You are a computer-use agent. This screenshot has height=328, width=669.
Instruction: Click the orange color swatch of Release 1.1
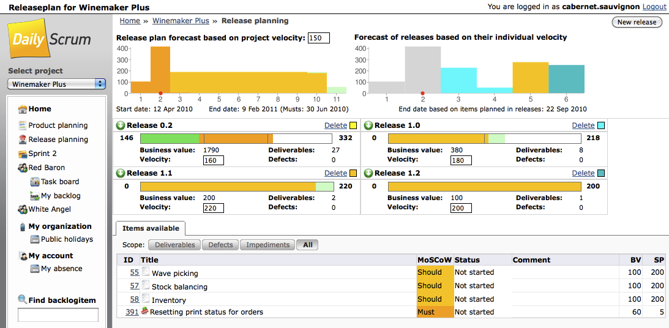[353, 173]
